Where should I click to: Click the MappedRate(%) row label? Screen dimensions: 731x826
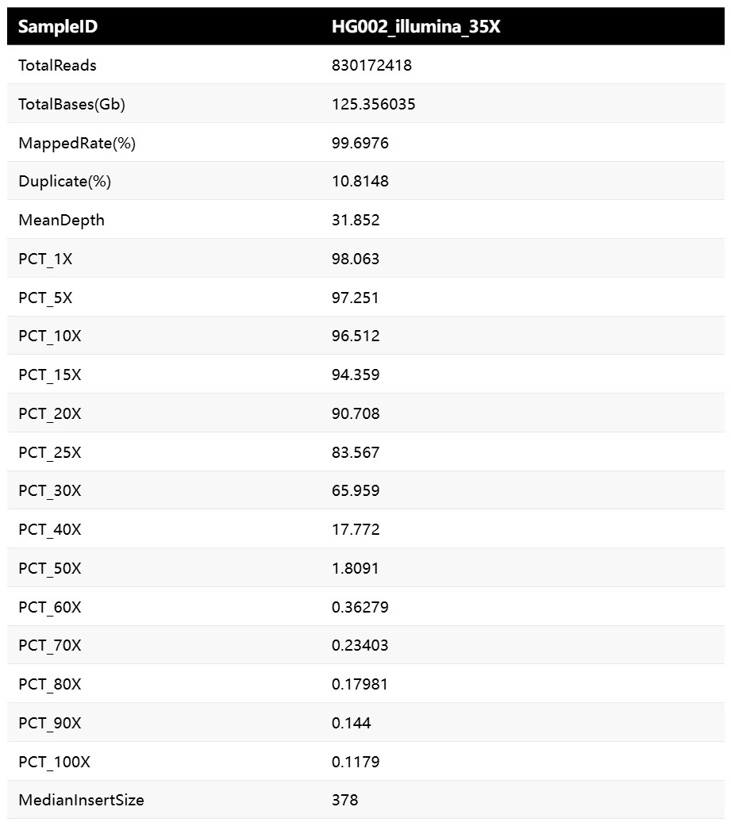pyautogui.click(x=77, y=143)
